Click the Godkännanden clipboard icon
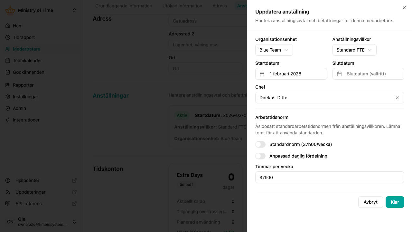The image size is (412, 232). pyautogui.click(x=8, y=72)
